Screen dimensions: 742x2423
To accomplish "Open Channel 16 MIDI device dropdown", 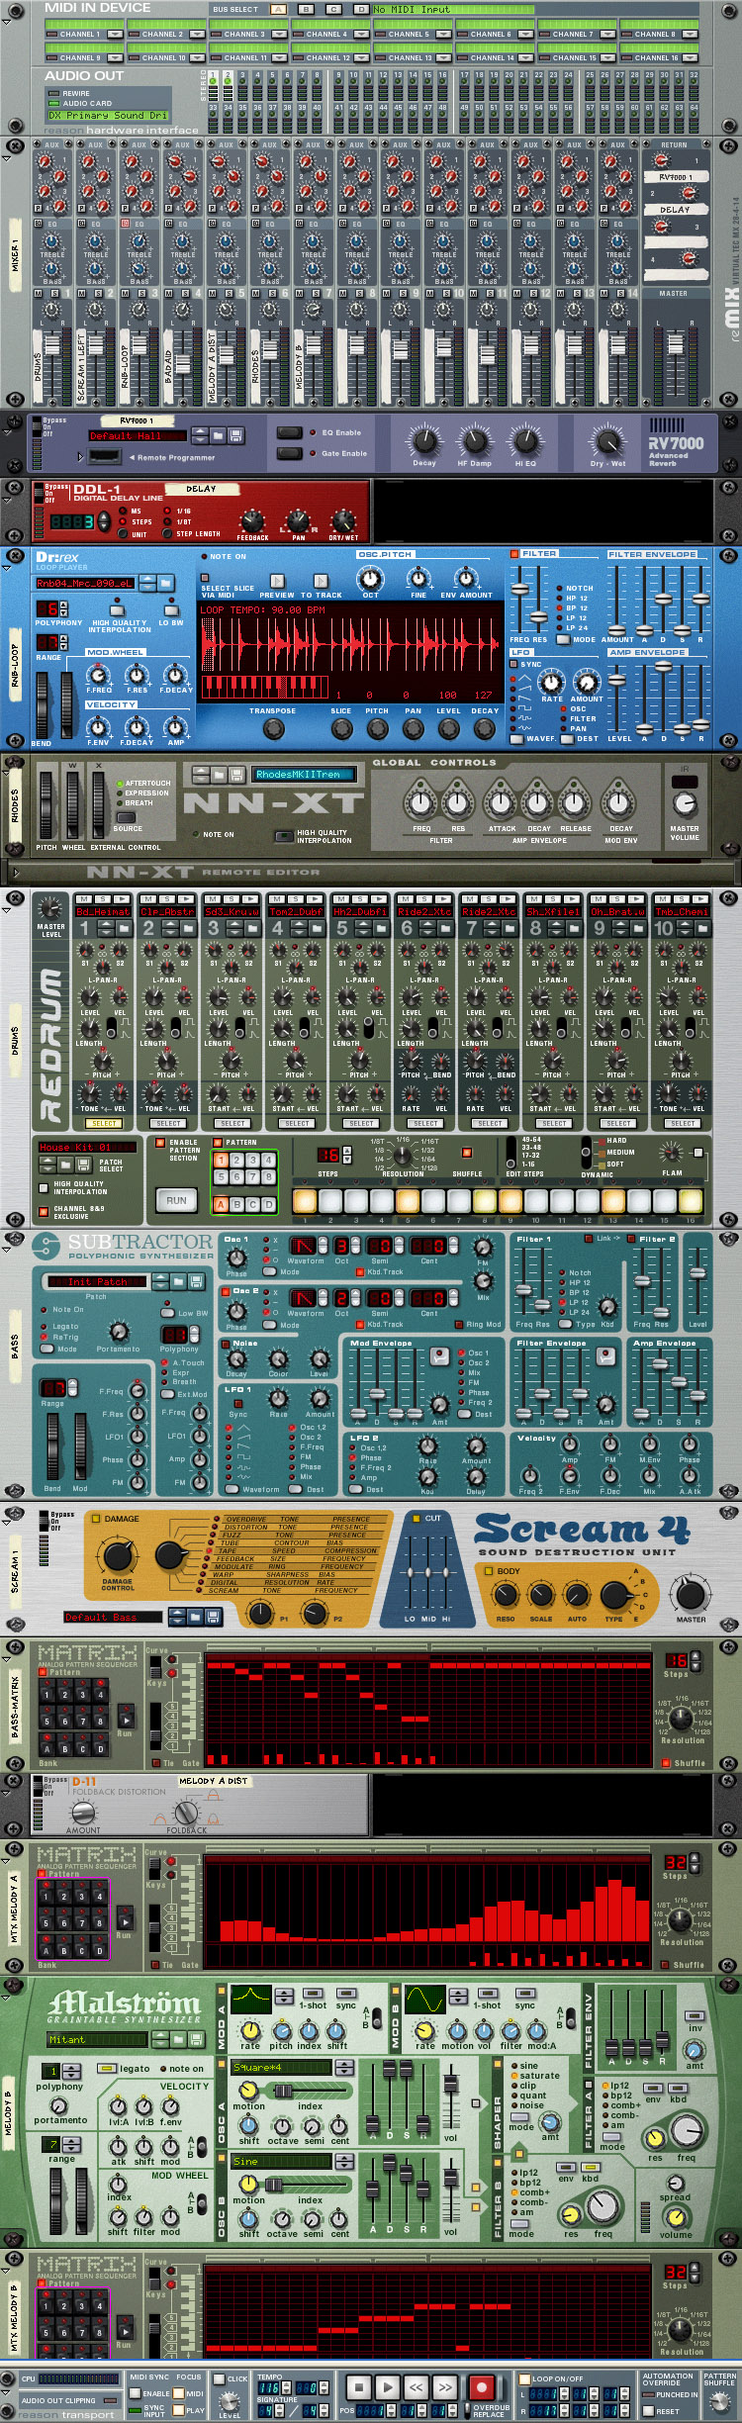I will (x=690, y=57).
